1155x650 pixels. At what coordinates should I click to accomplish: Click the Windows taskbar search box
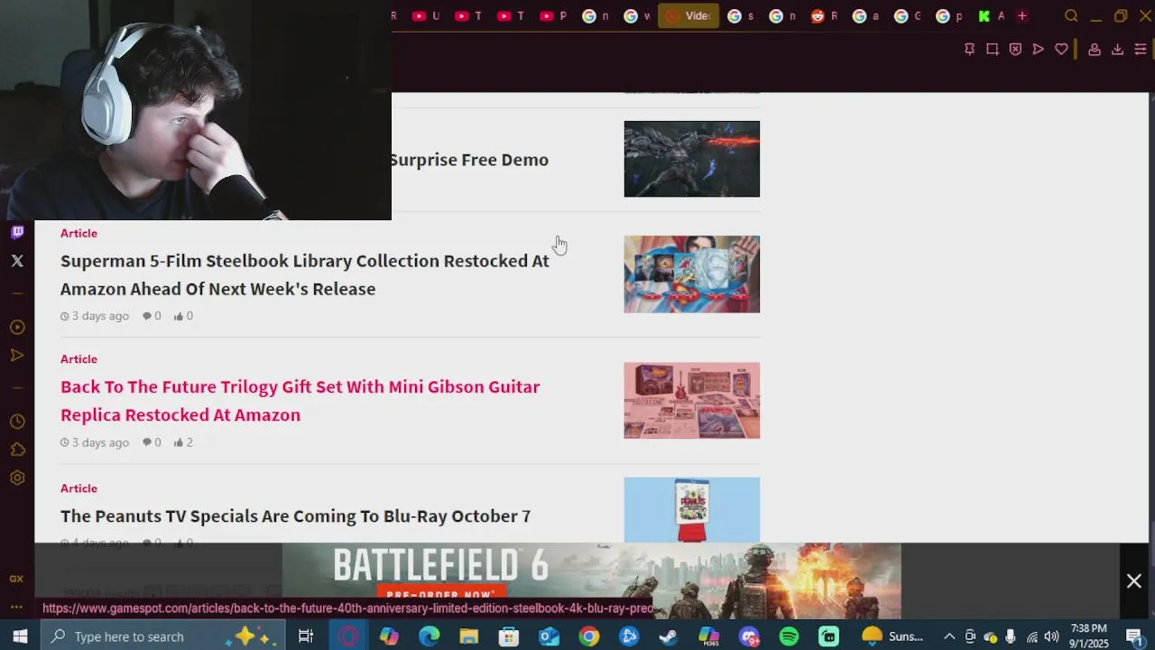[162, 636]
